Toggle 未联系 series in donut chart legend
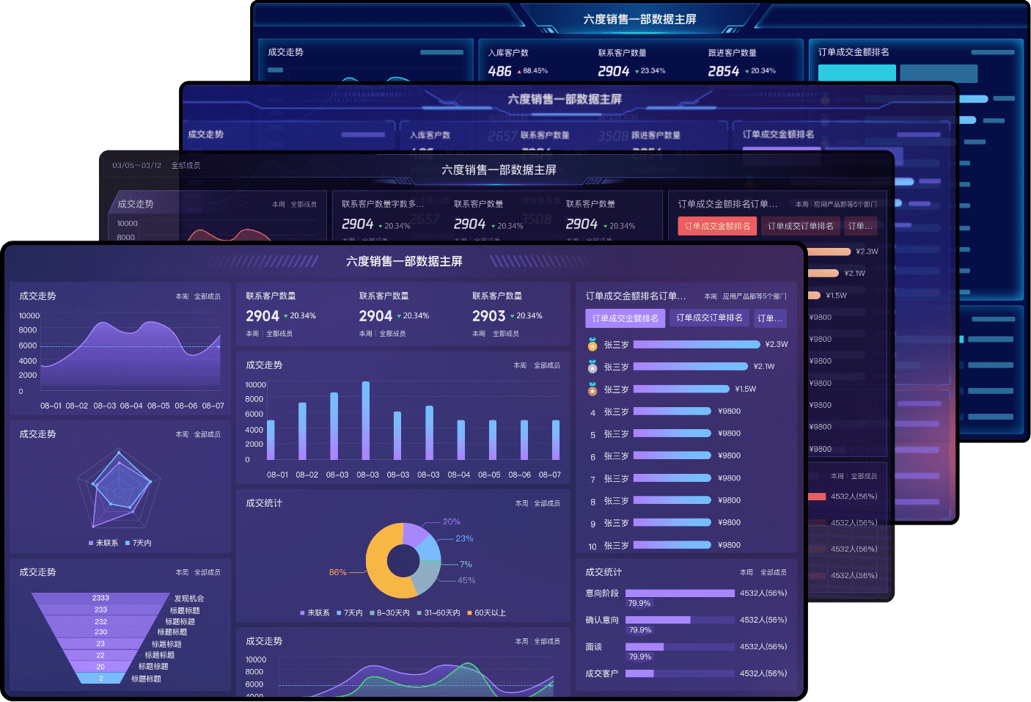This screenshot has height=702, width=1031. 315,613
